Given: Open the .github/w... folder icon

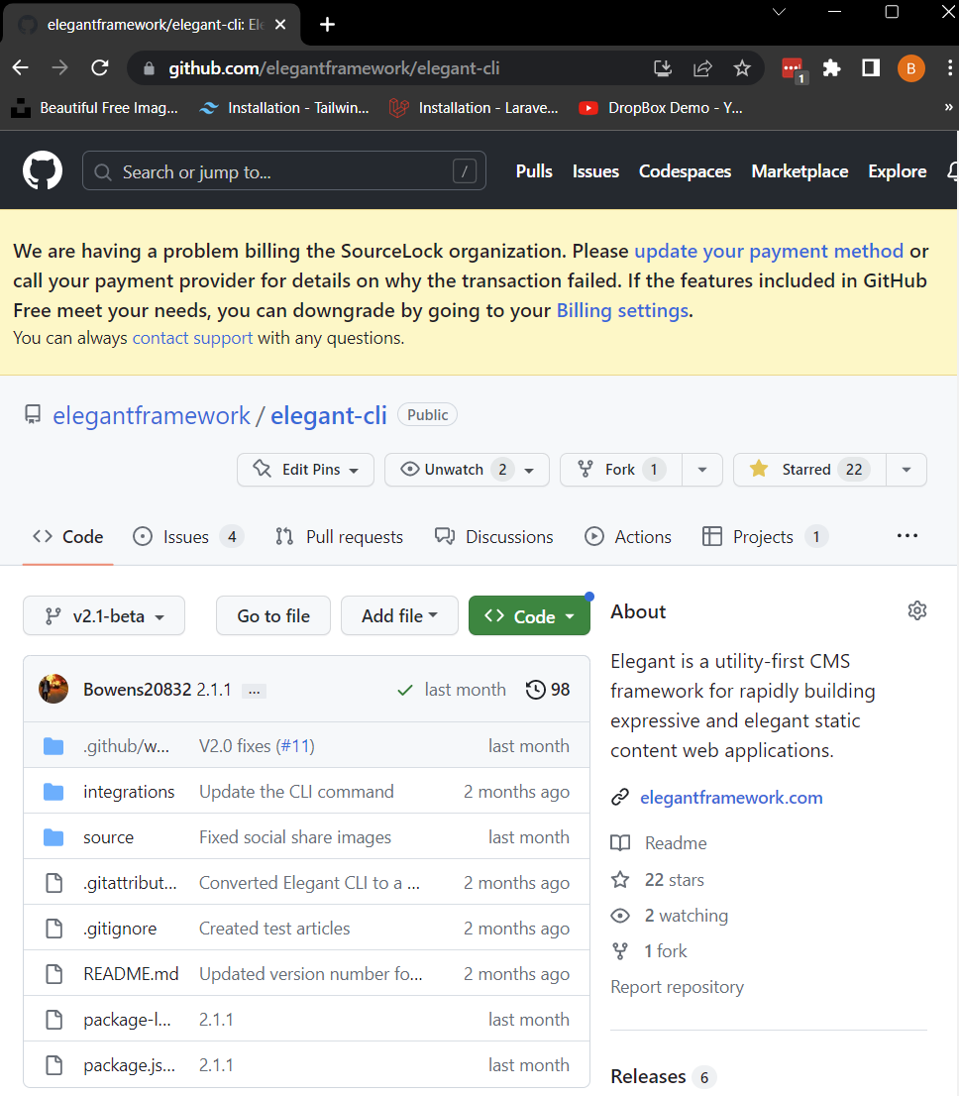Looking at the screenshot, I should [53, 744].
